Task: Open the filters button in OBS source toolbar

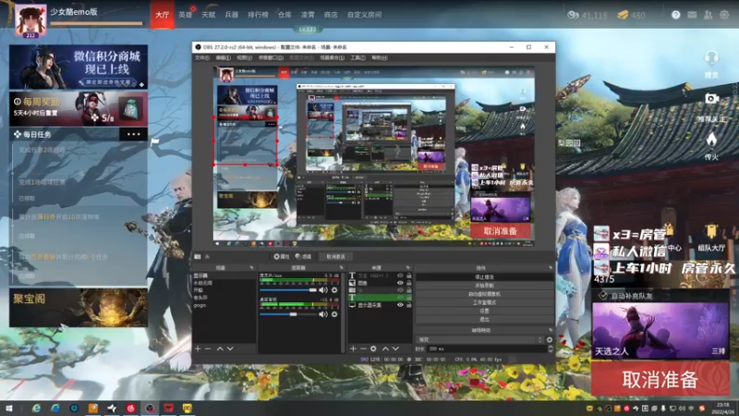Action: coord(304,257)
